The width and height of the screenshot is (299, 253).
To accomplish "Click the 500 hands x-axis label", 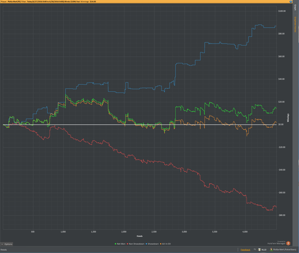I will tap(33, 232).
